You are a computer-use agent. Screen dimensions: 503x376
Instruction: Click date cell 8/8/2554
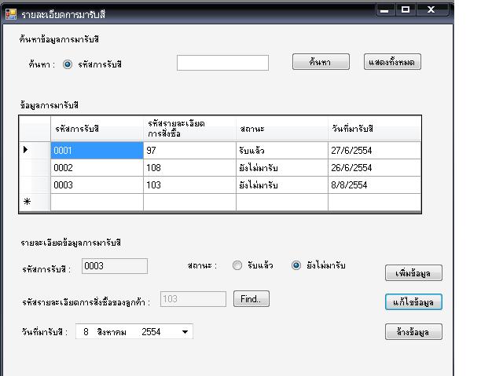(374, 185)
